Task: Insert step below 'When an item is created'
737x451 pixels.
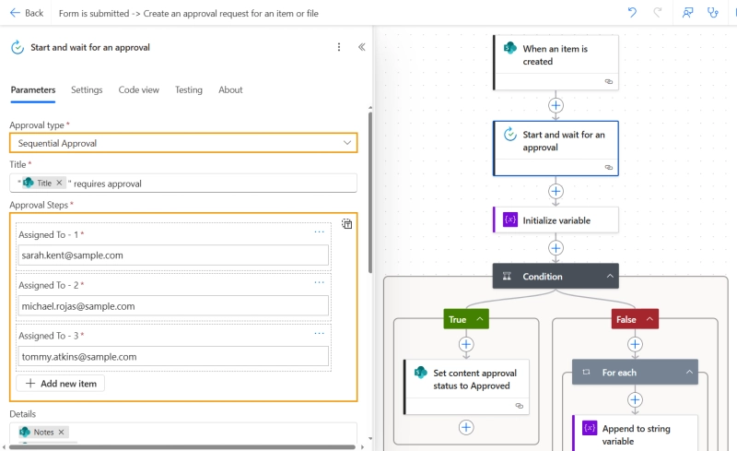Action: coord(556,105)
